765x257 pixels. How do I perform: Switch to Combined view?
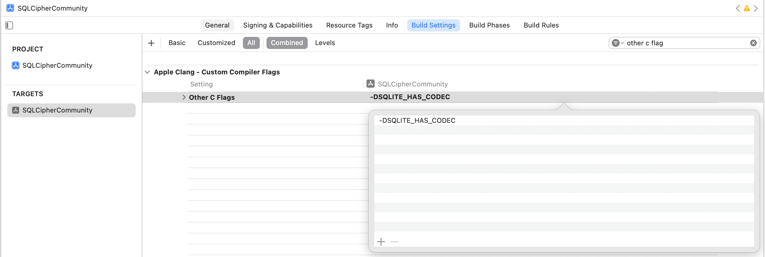[x=287, y=43]
